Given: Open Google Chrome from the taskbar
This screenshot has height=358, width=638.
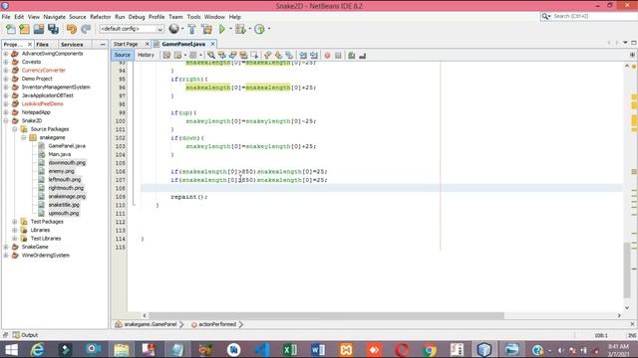Looking at the screenshot, I should coord(430,349).
